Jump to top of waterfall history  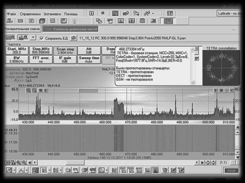[238, 127]
